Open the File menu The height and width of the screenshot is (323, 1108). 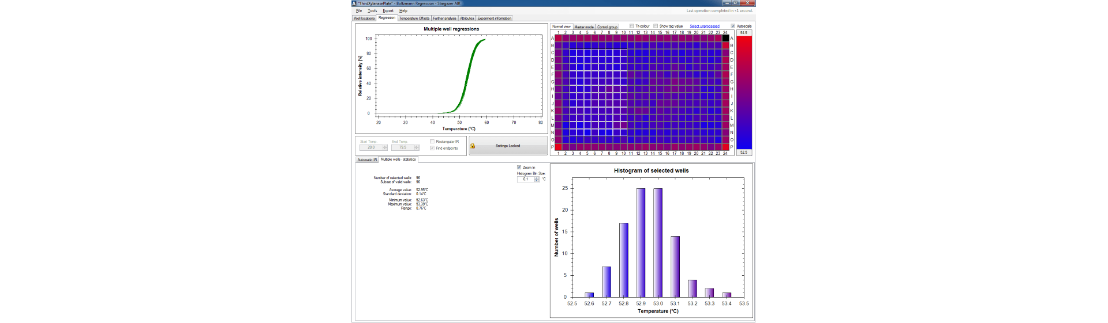click(359, 11)
